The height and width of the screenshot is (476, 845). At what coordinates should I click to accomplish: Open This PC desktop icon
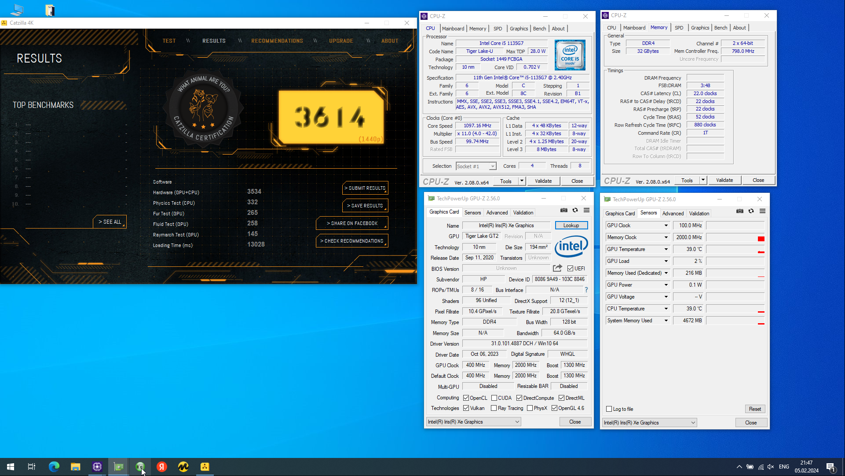click(17, 10)
